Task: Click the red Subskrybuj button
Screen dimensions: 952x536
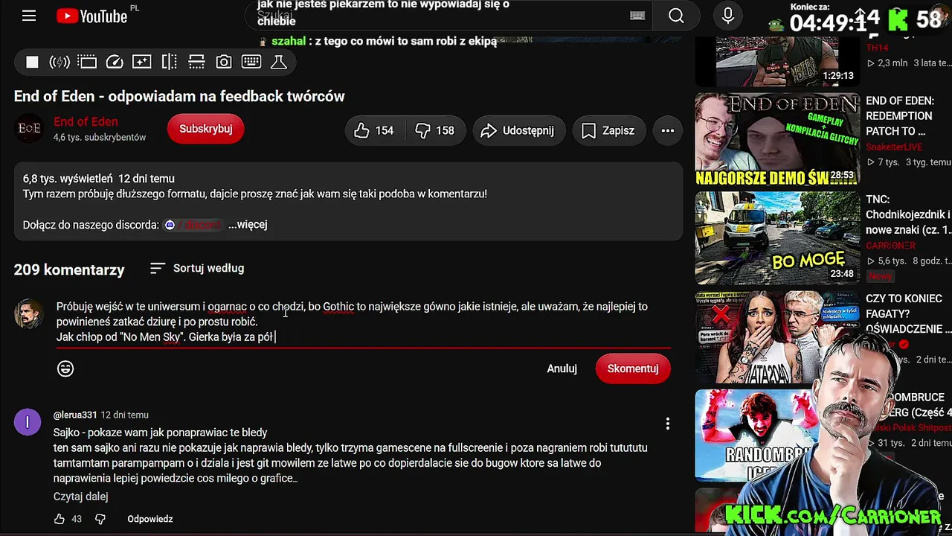Action: 206,129
